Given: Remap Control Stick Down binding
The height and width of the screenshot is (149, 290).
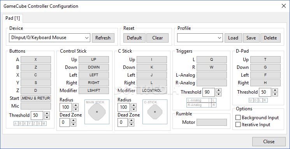Looking at the screenshot, I should [94, 67].
